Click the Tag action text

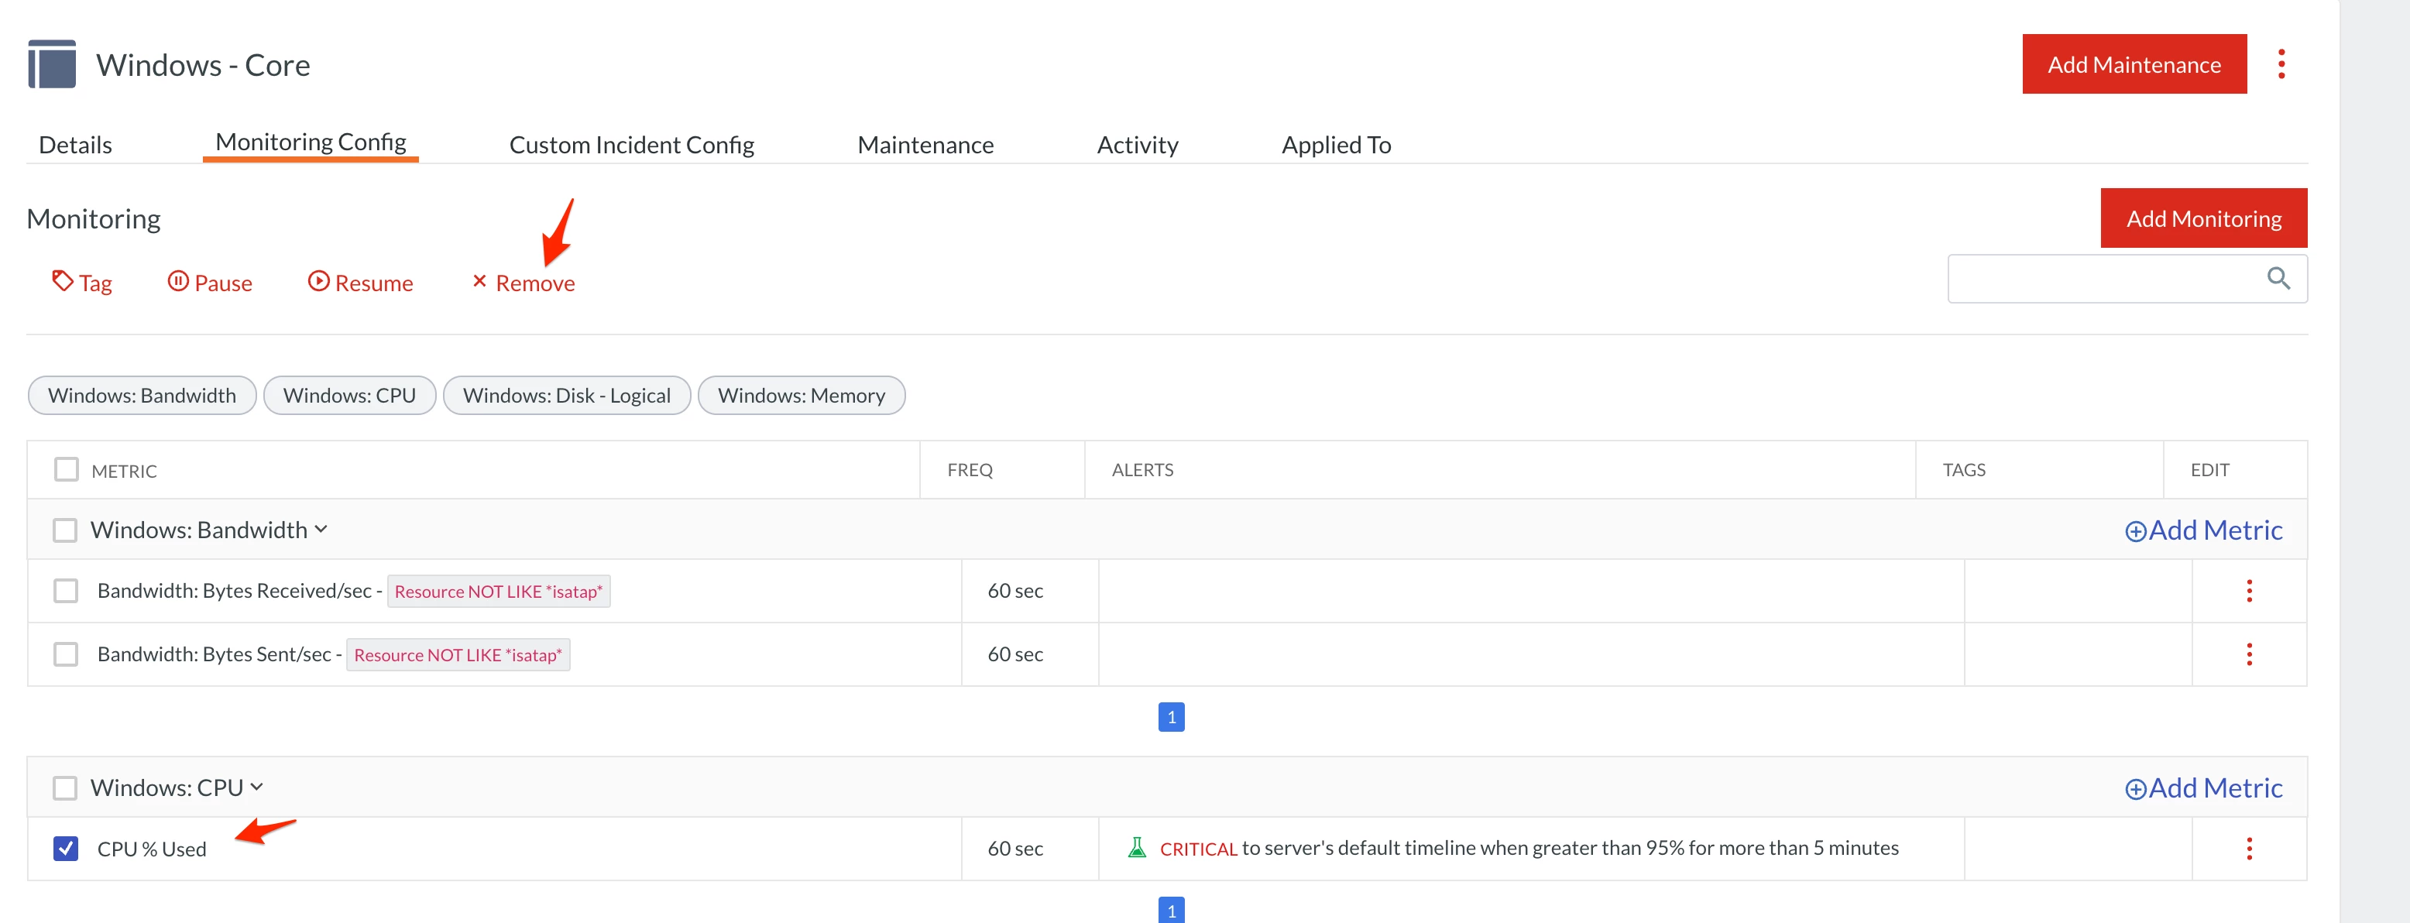[x=95, y=283]
